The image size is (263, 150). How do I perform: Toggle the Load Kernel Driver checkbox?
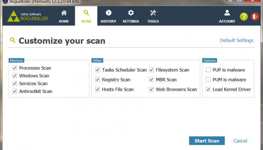click(x=208, y=89)
